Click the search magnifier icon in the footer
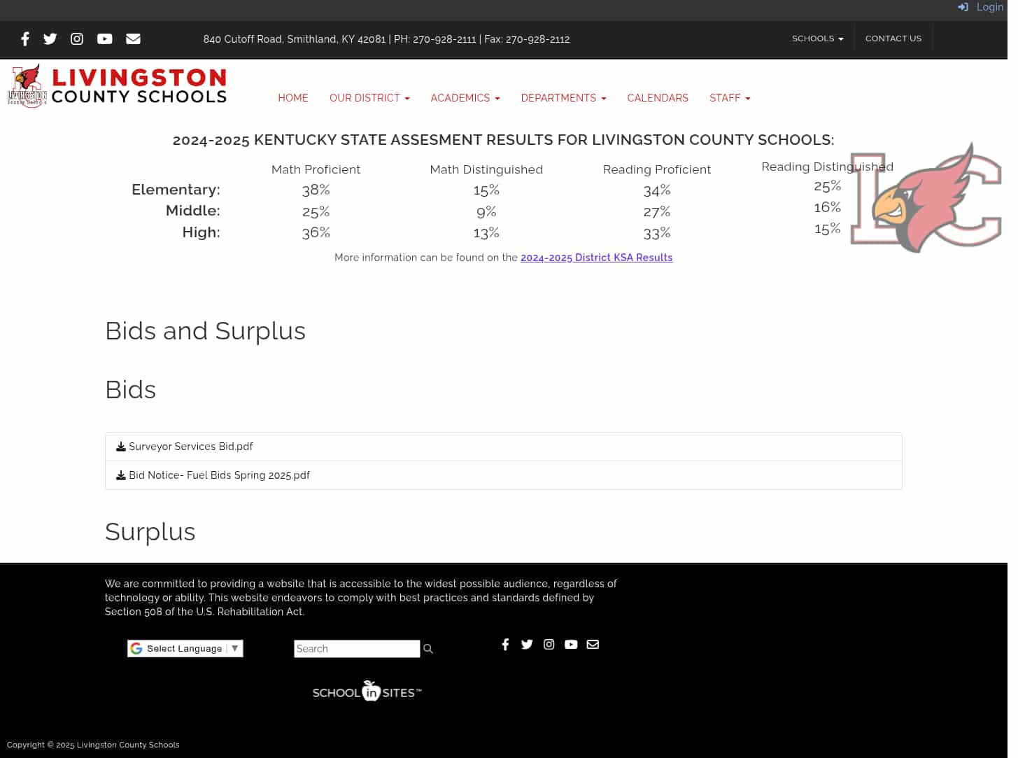 click(427, 649)
